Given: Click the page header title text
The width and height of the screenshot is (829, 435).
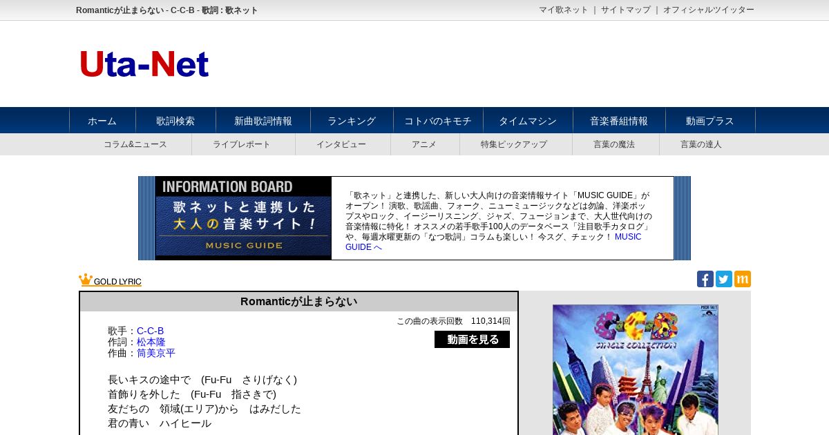Looking at the screenshot, I should coord(167,10).
